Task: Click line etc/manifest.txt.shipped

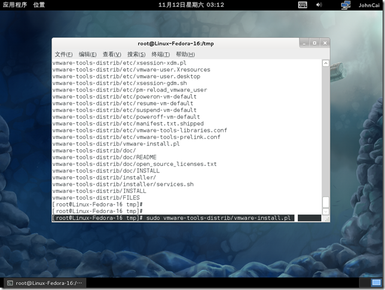Action: [x=128, y=123]
